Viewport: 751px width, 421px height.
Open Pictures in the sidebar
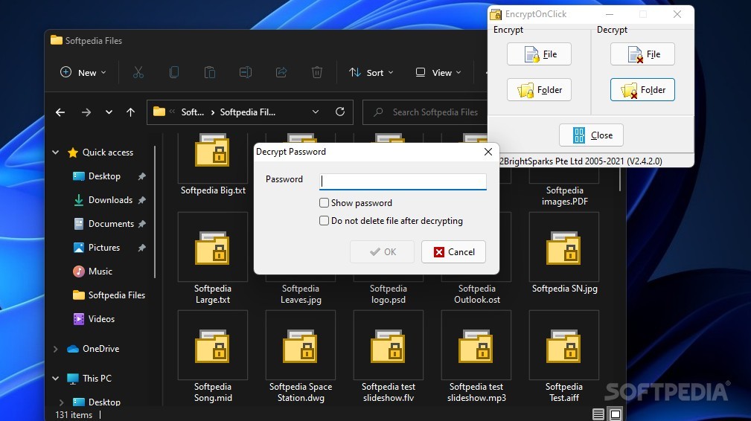click(103, 248)
